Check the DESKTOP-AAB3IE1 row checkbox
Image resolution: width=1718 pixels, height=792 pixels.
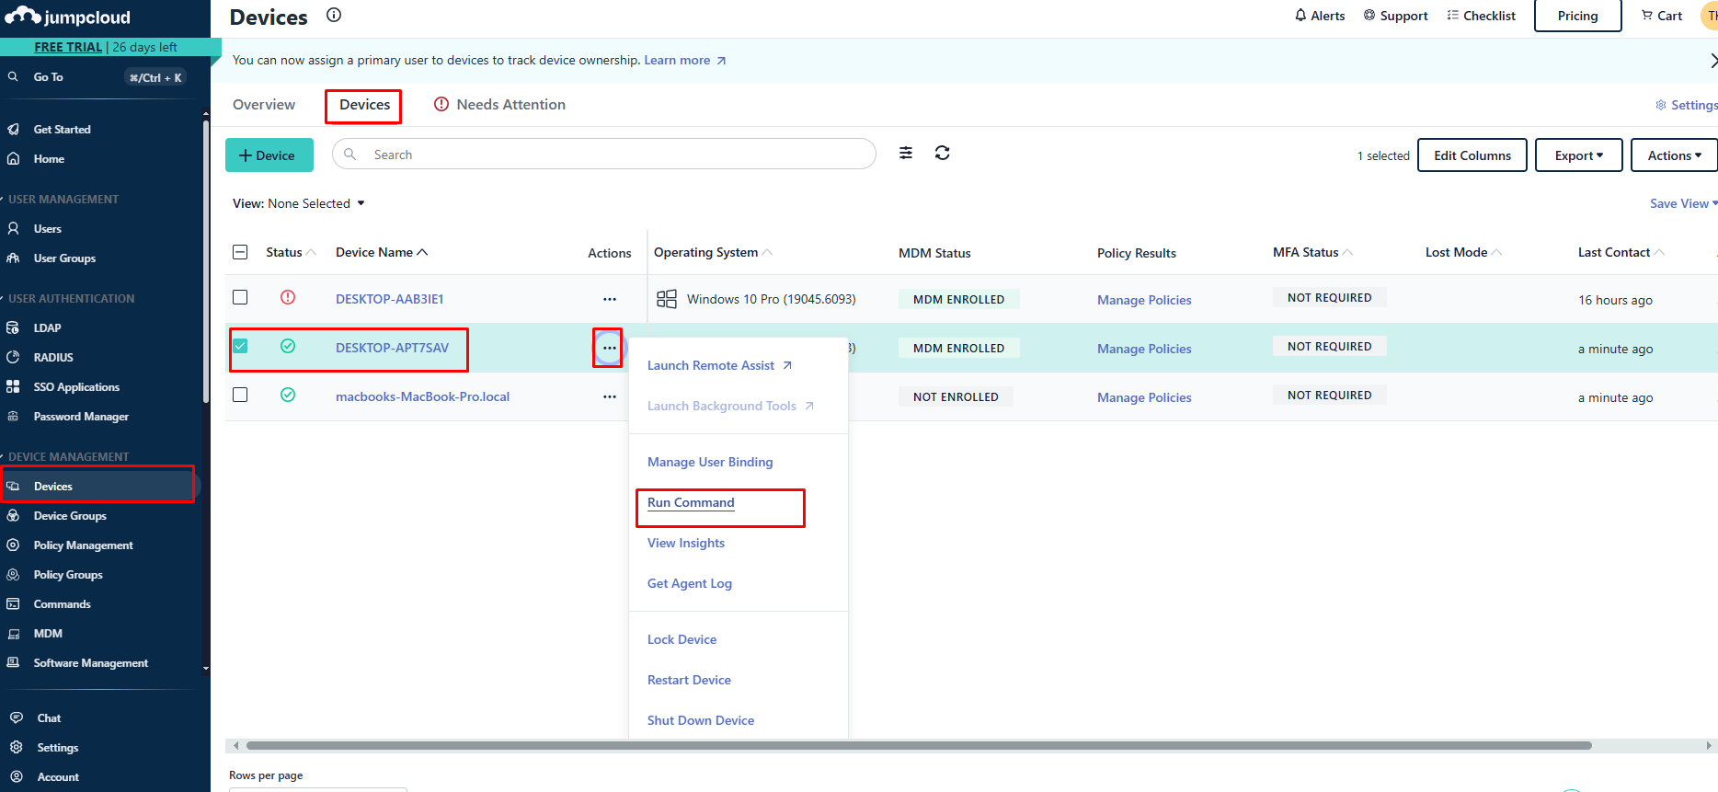tap(240, 297)
